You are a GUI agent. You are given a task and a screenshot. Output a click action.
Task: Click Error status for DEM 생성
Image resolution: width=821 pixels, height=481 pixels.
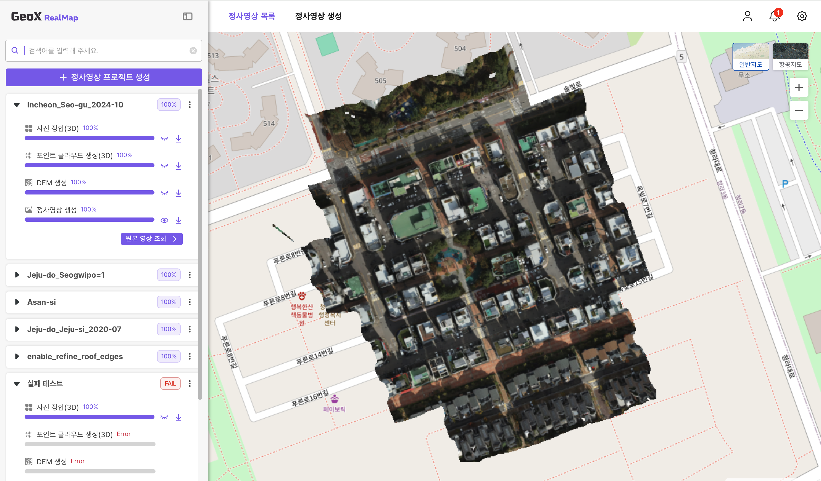[x=77, y=461]
